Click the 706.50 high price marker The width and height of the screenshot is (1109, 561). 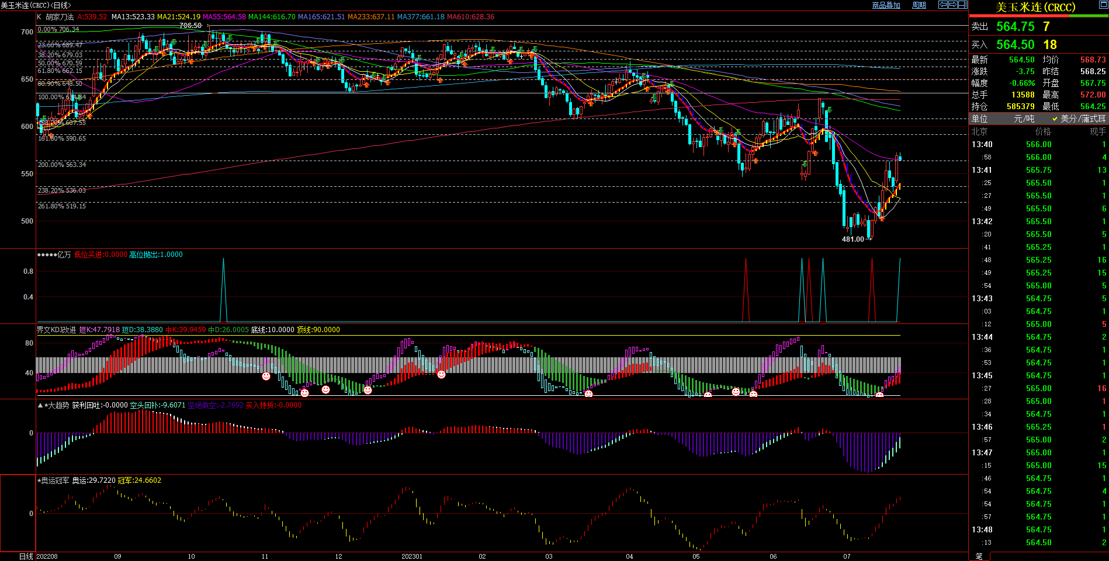(x=190, y=26)
